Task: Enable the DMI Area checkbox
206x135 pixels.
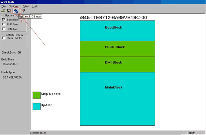Action: coord(4,29)
